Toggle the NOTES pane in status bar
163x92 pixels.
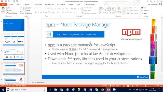(104, 86)
